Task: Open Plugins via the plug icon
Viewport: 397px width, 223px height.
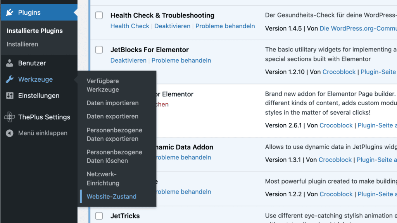Action: (x=9, y=12)
